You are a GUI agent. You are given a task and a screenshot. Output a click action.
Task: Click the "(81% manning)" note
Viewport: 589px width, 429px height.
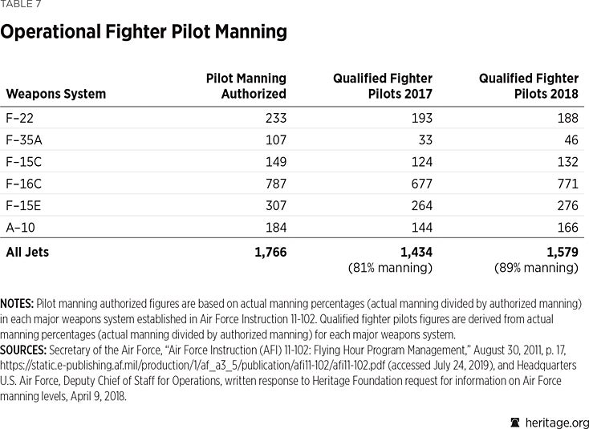point(389,268)
